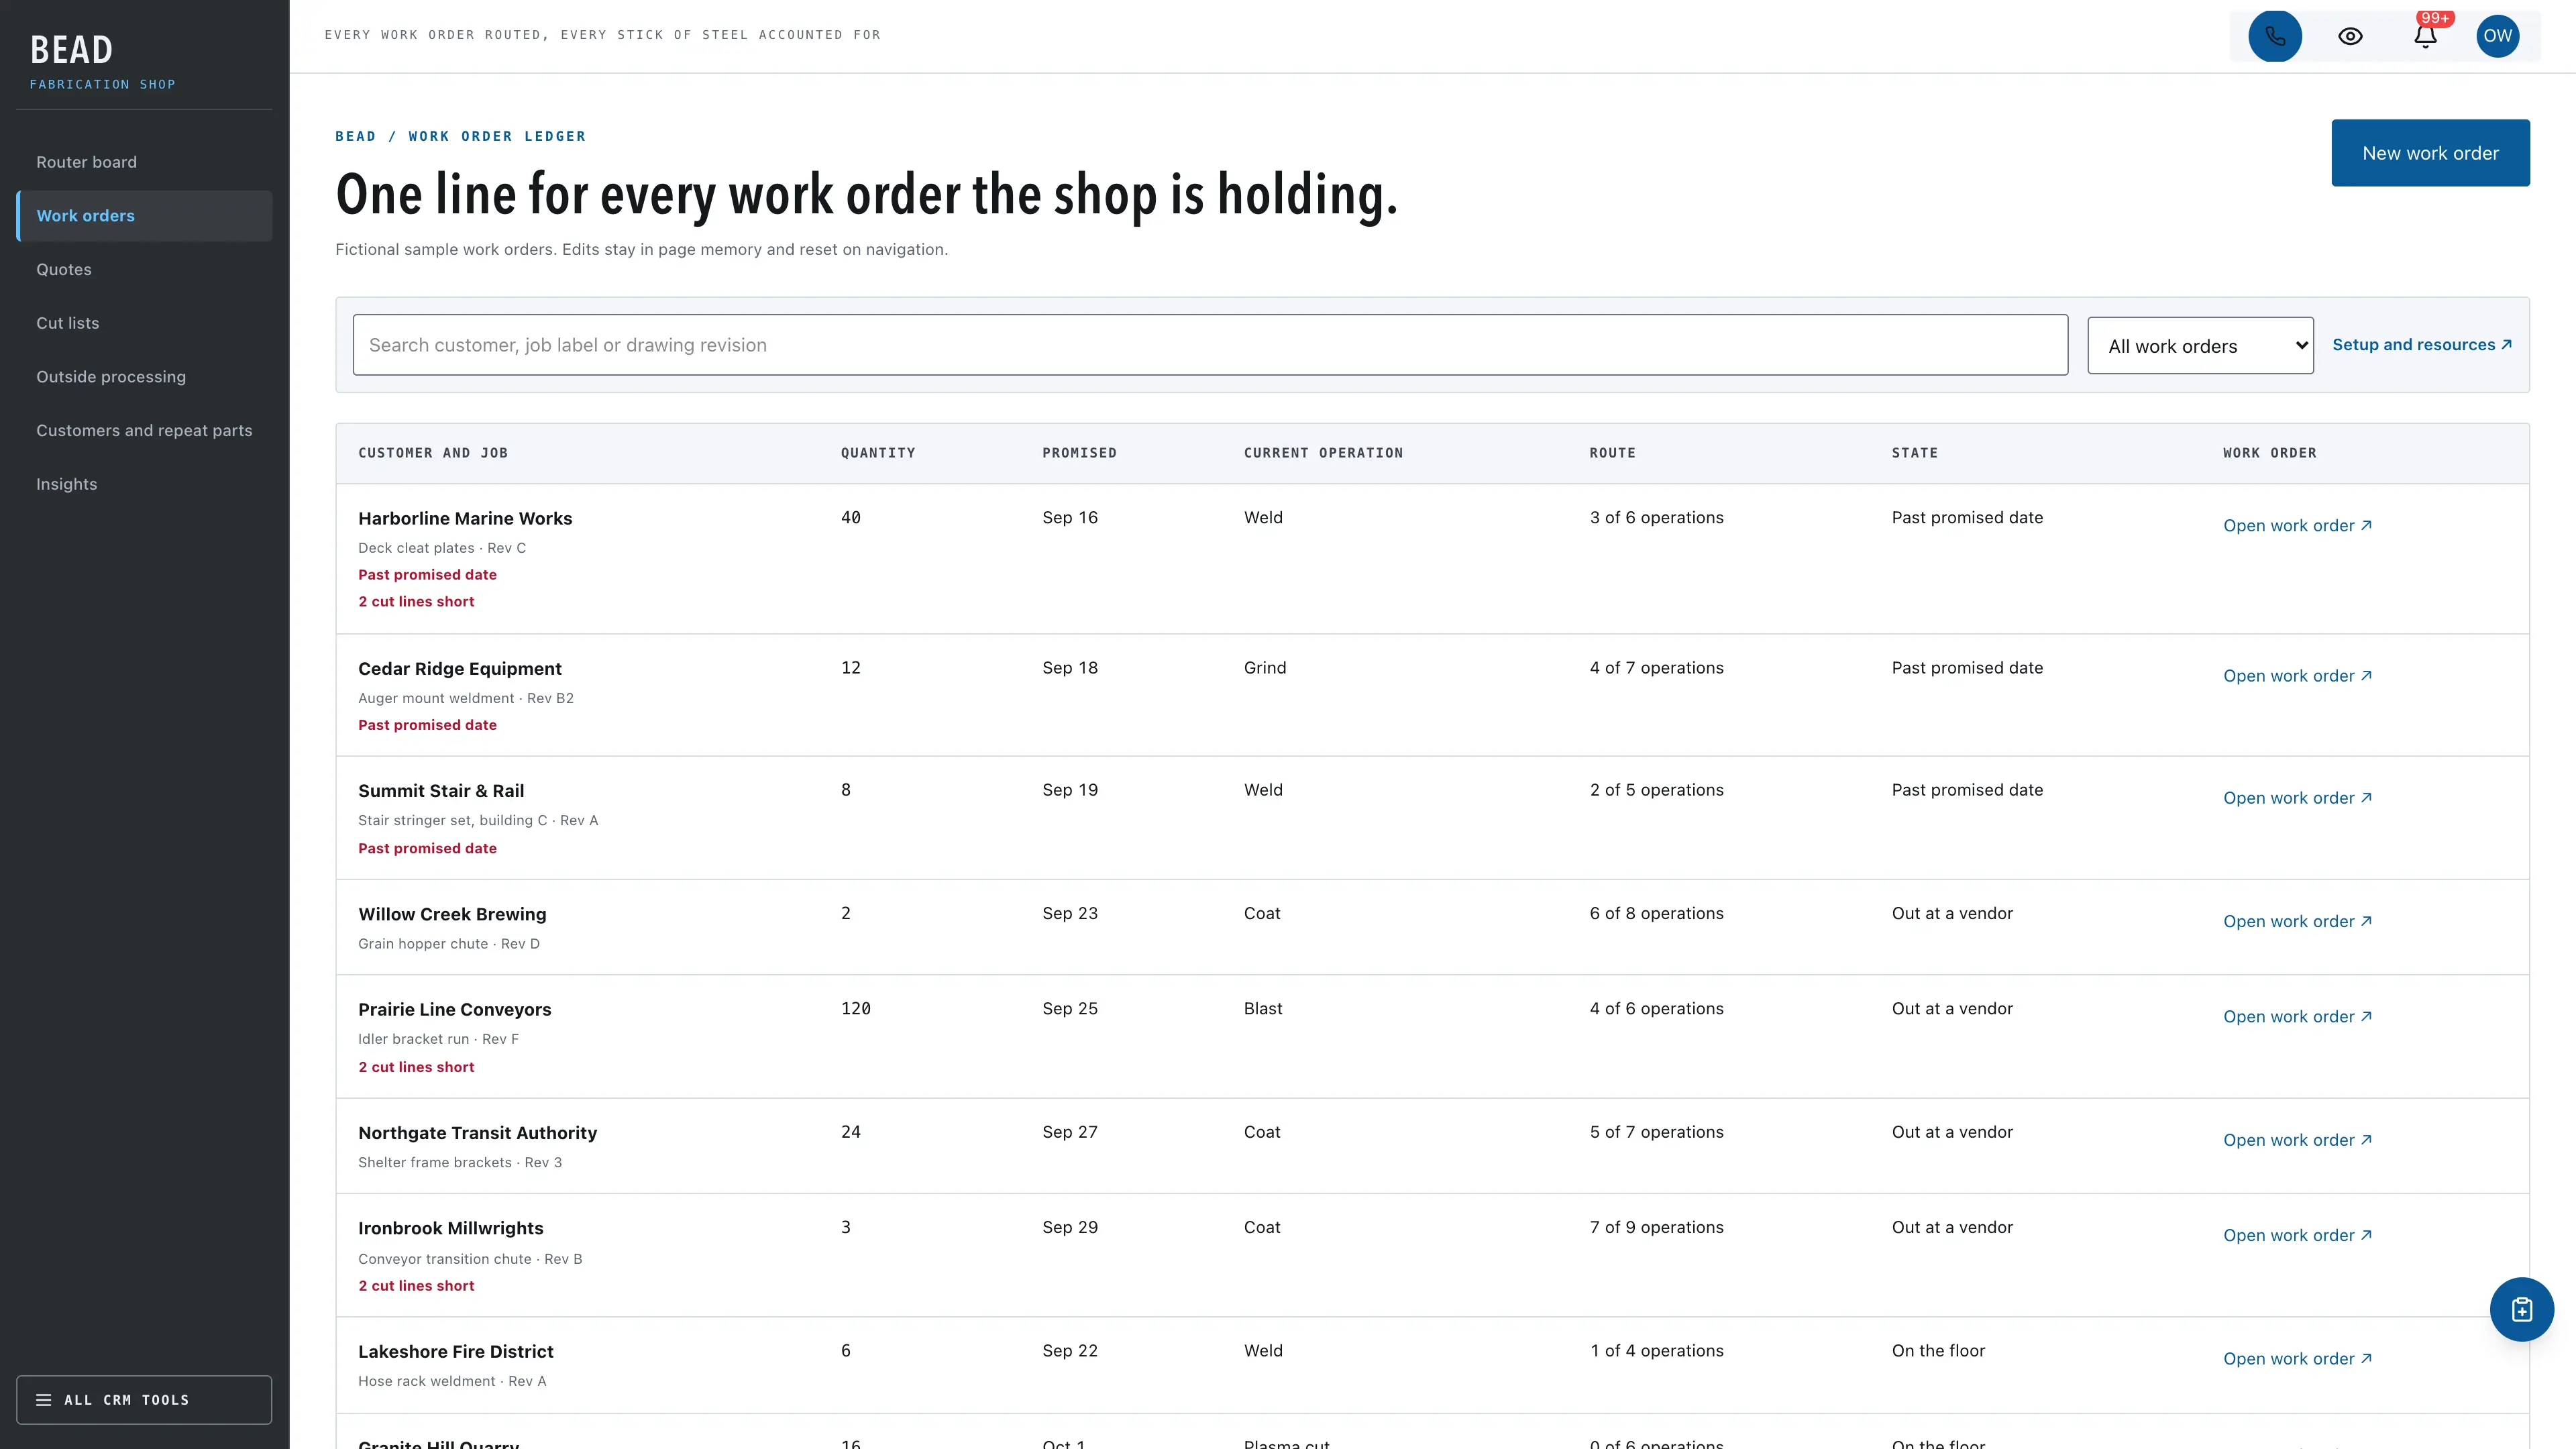Click the Customer and Job column header
Viewport: 2576px width, 1449px height.
(433, 453)
